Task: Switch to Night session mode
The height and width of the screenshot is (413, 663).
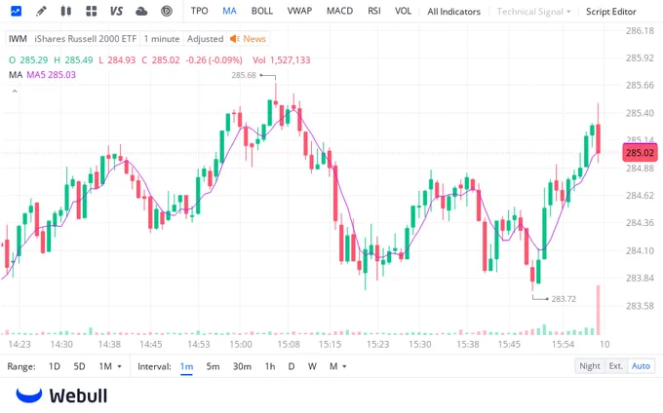Action: pyautogui.click(x=590, y=365)
